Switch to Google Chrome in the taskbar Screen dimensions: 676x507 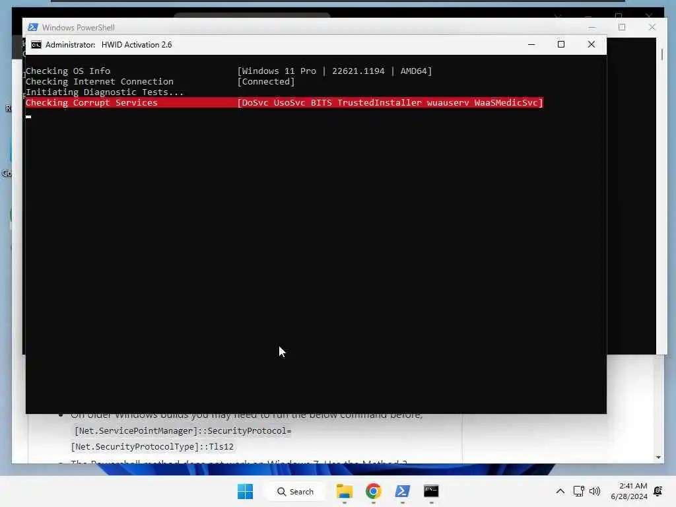tap(374, 491)
